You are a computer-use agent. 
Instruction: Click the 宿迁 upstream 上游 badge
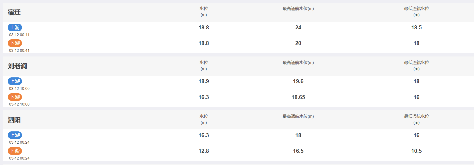15,27
